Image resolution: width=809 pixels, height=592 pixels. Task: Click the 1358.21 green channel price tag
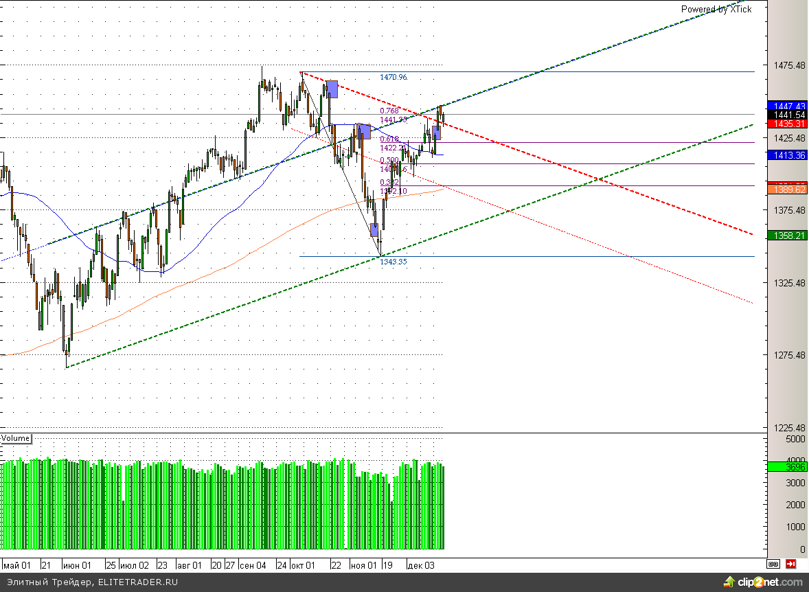(787, 236)
